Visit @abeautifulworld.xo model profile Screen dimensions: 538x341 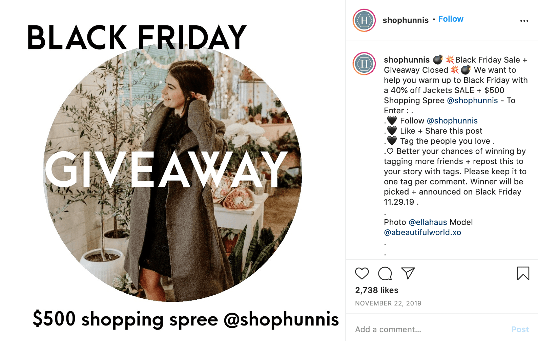click(422, 232)
